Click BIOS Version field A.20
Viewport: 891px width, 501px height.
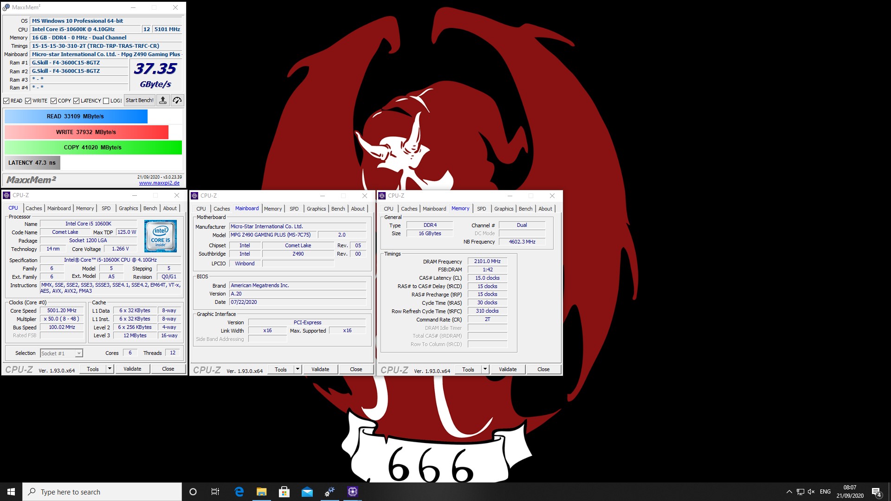pos(297,294)
